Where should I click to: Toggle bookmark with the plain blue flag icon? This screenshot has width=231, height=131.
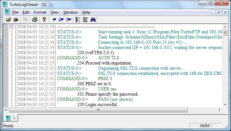55,19
